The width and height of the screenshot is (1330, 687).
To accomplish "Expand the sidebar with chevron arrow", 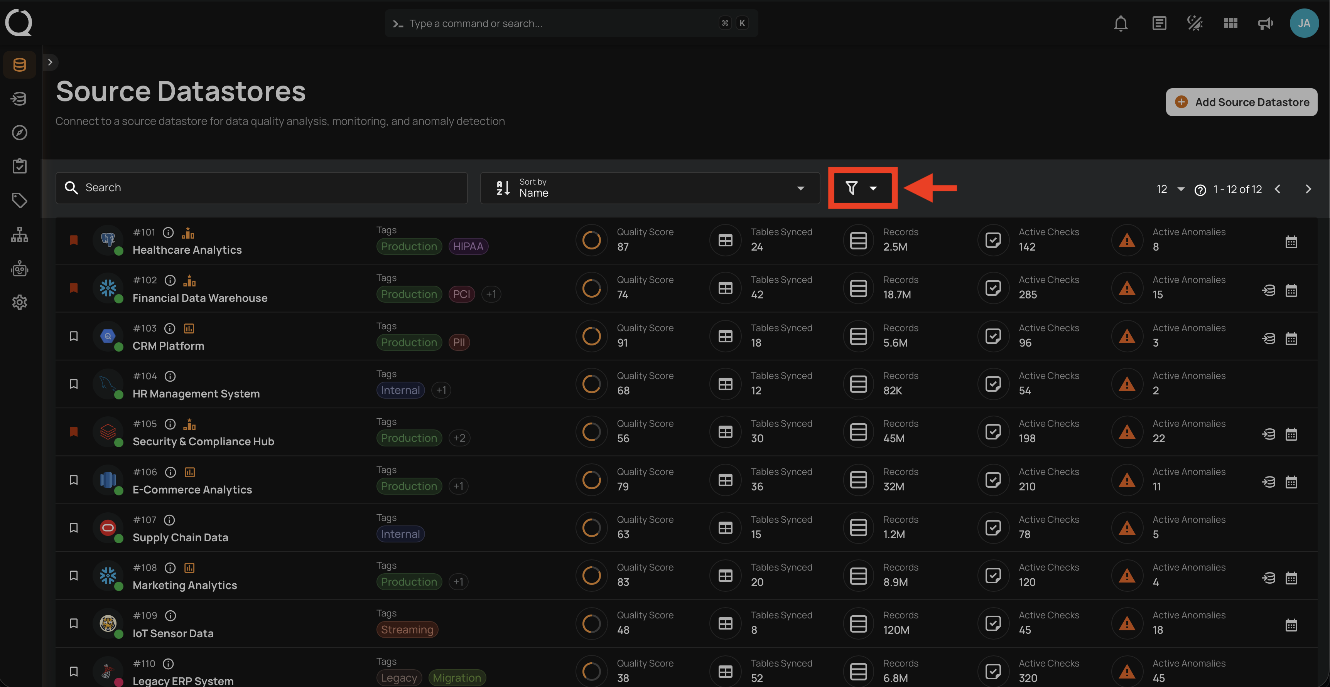I will point(50,62).
